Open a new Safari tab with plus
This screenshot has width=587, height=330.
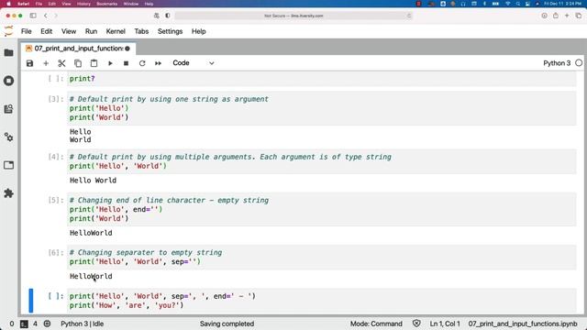(x=567, y=16)
